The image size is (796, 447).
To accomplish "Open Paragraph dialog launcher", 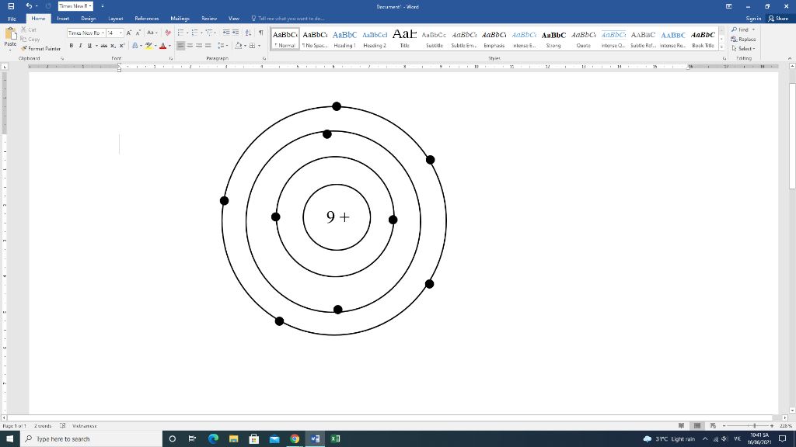I will click(264, 59).
